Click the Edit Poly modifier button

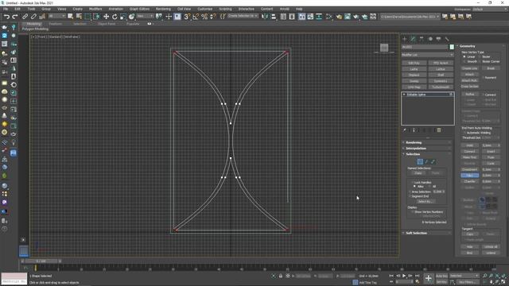(414, 63)
